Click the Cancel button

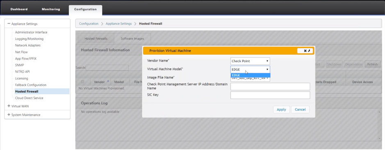[300, 109]
